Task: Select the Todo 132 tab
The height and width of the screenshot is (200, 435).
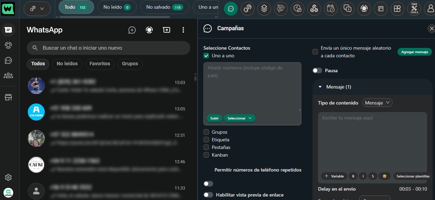Action: [x=76, y=7]
